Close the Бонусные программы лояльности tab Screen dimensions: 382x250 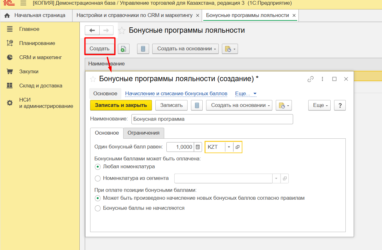[294, 15]
